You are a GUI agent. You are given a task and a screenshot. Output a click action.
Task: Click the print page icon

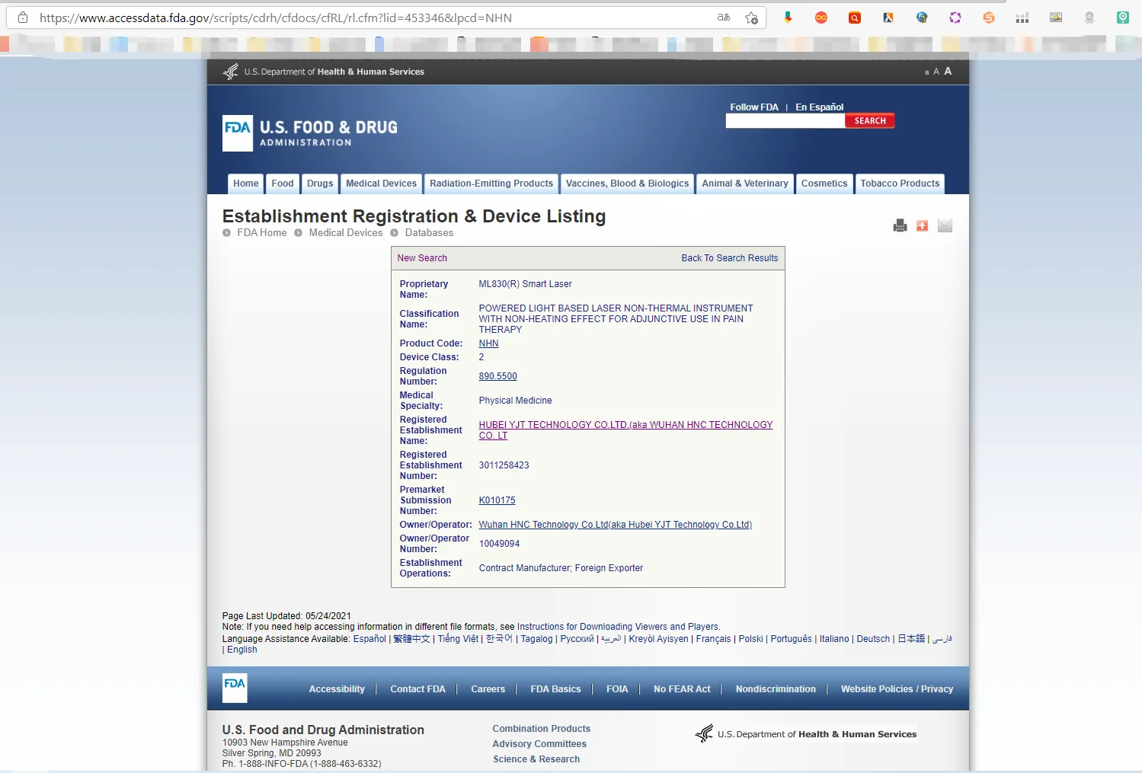[900, 225]
